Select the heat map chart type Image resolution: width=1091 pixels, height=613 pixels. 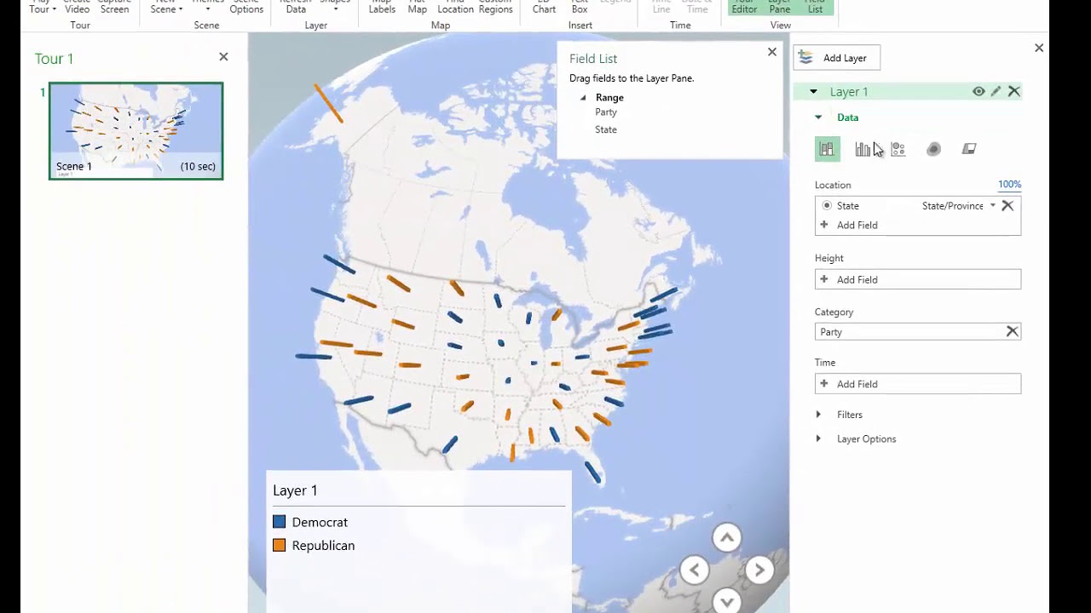[933, 149]
